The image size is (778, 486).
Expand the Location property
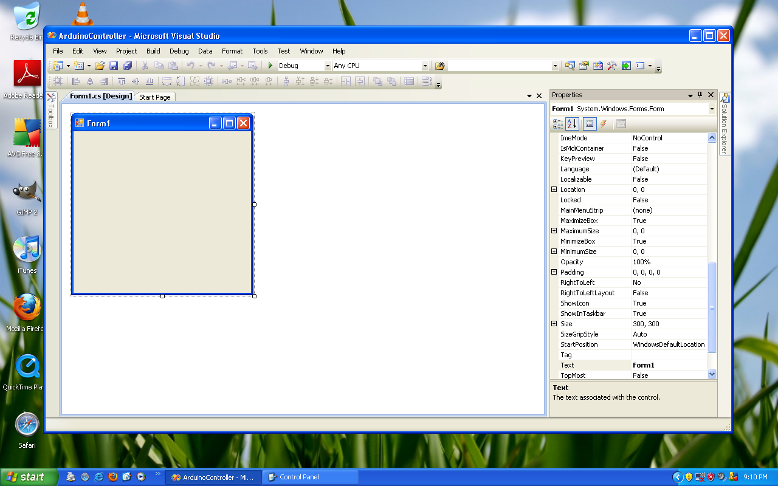click(x=554, y=190)
